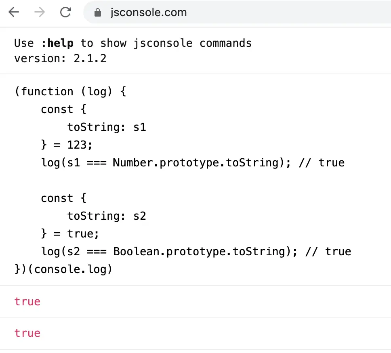The width and height of the screenshot is (391, 353).
Task: Click the first true output line
Action: click(x=27, y=302)
